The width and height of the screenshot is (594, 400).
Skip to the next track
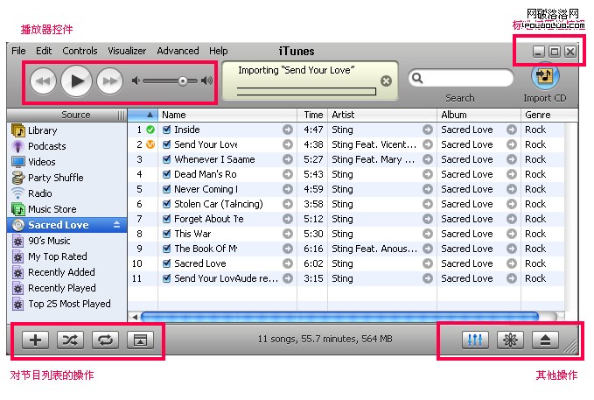(109, 81)
